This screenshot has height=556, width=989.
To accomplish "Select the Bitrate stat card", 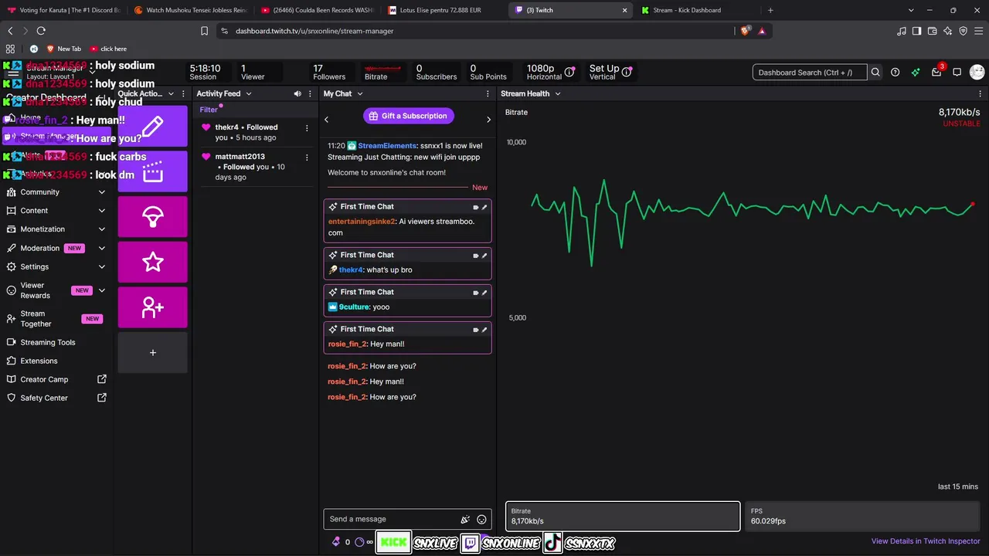I will click(623, 516).
